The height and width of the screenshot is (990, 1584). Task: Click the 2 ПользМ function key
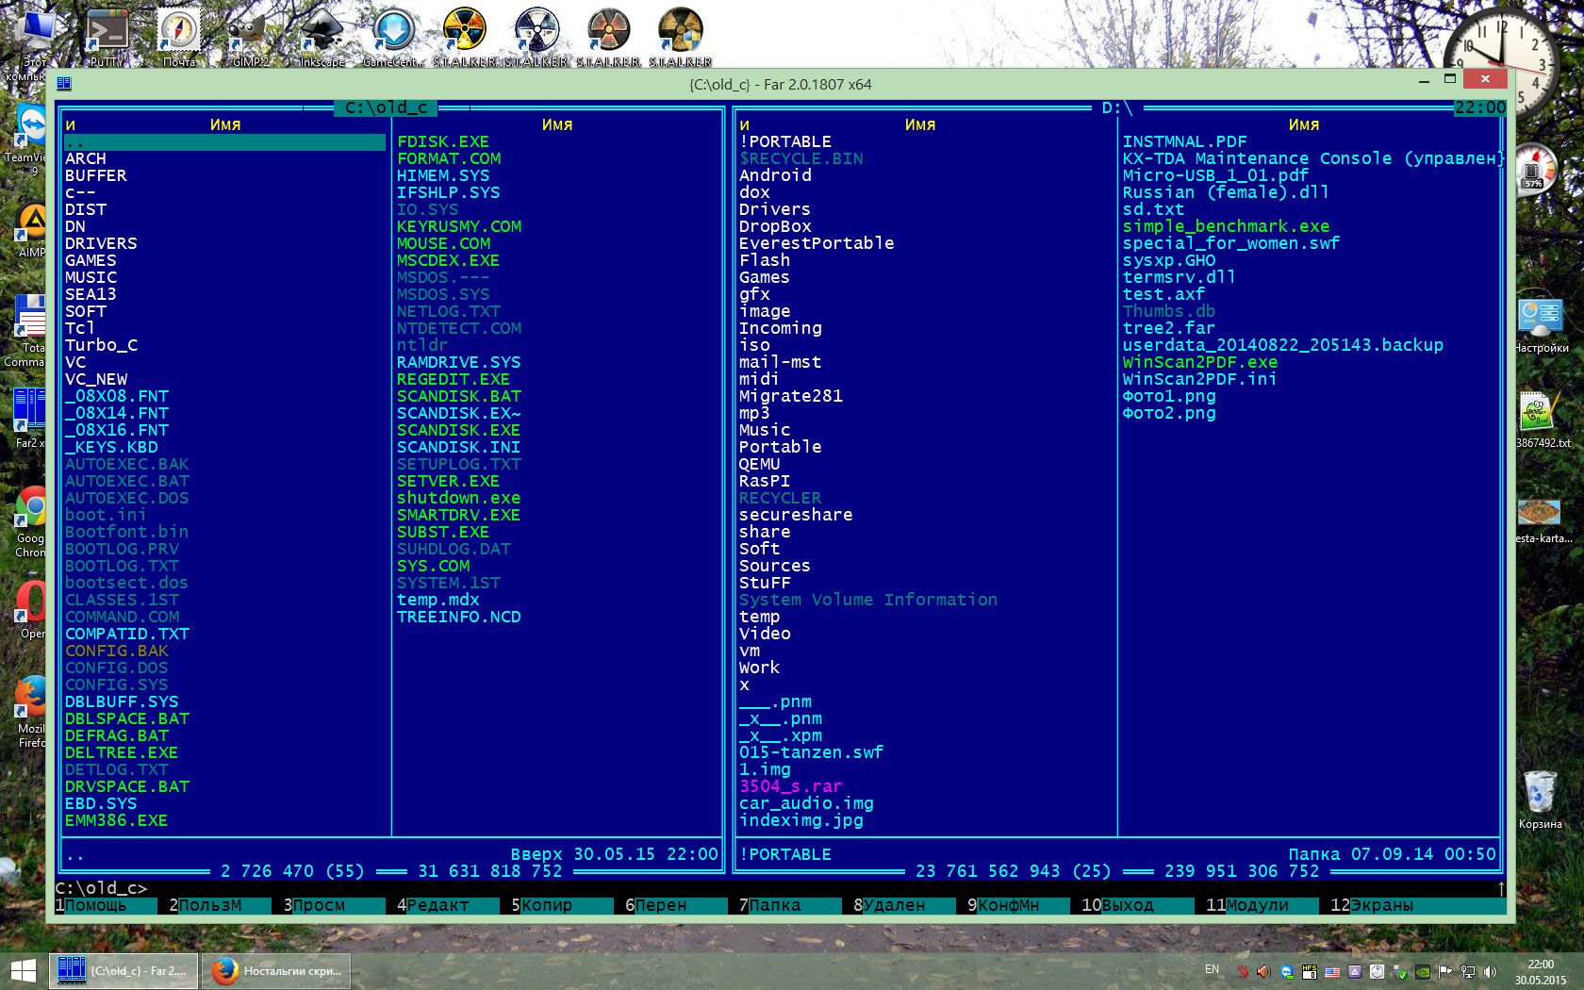[x=220, y=905]
